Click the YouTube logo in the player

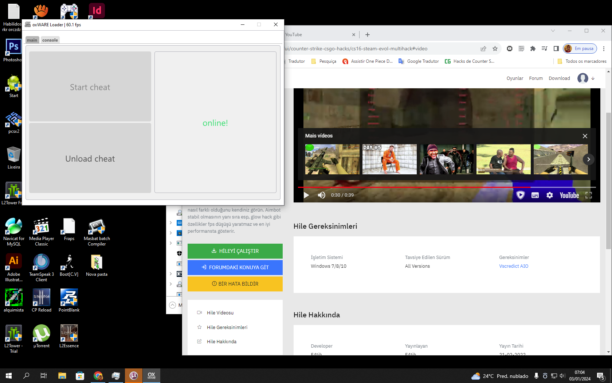coord(569,195)
